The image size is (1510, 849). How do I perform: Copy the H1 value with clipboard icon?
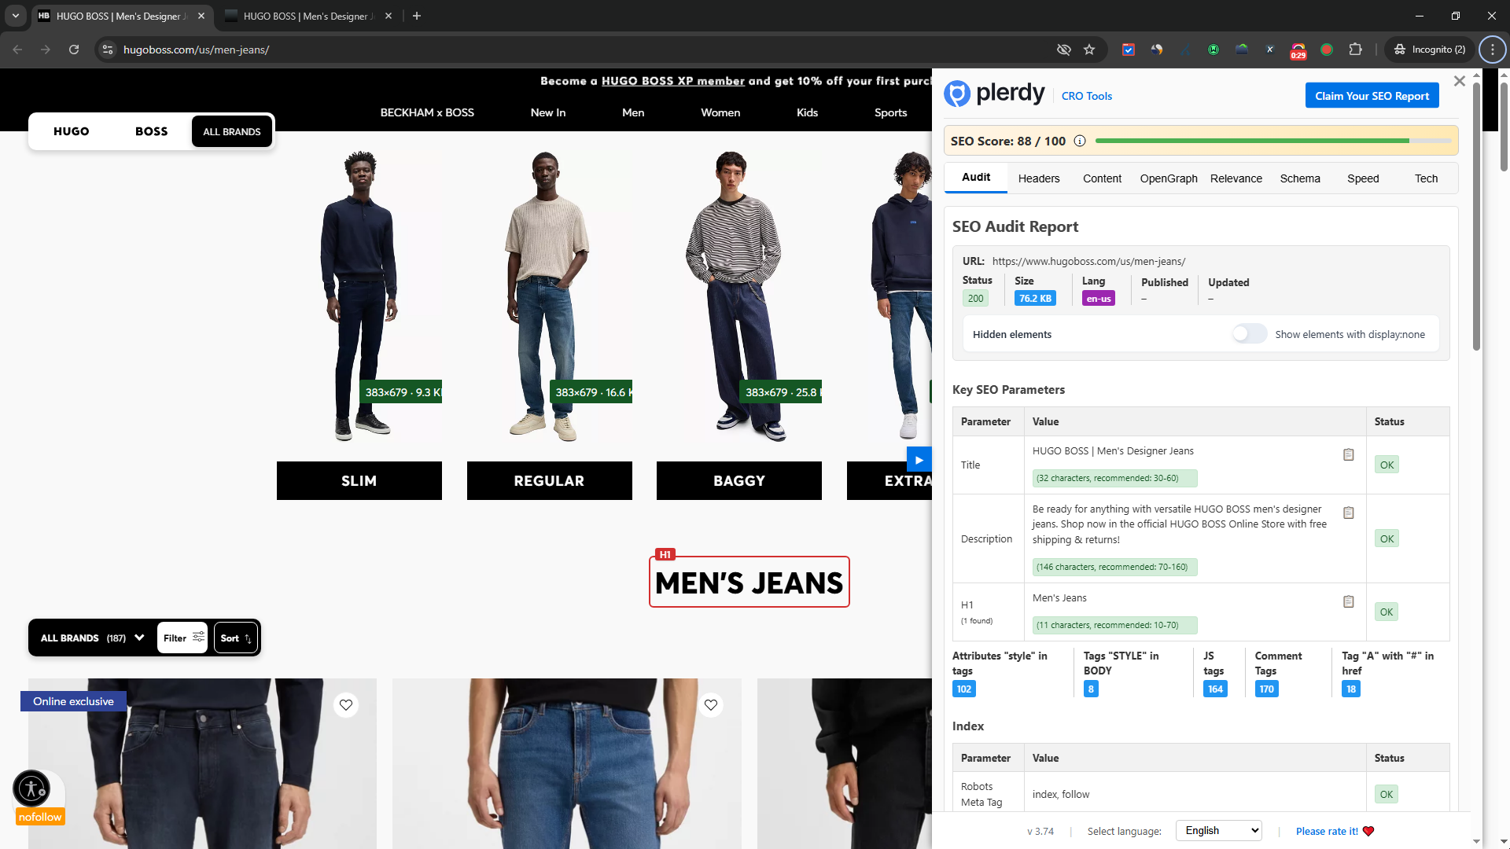pos(1348,602)
